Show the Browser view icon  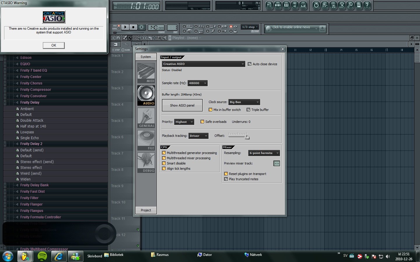pos(295,5)
